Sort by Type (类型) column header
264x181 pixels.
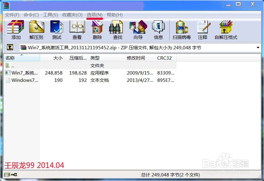(107, 58)
